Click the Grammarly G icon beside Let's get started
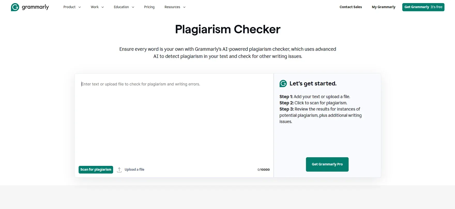The width and height of the screenshot is (455, 209). (283, 83)
